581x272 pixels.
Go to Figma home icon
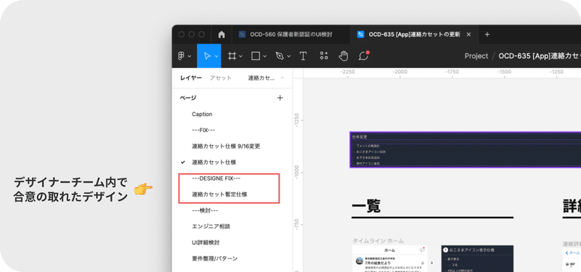tap(222, 34)
